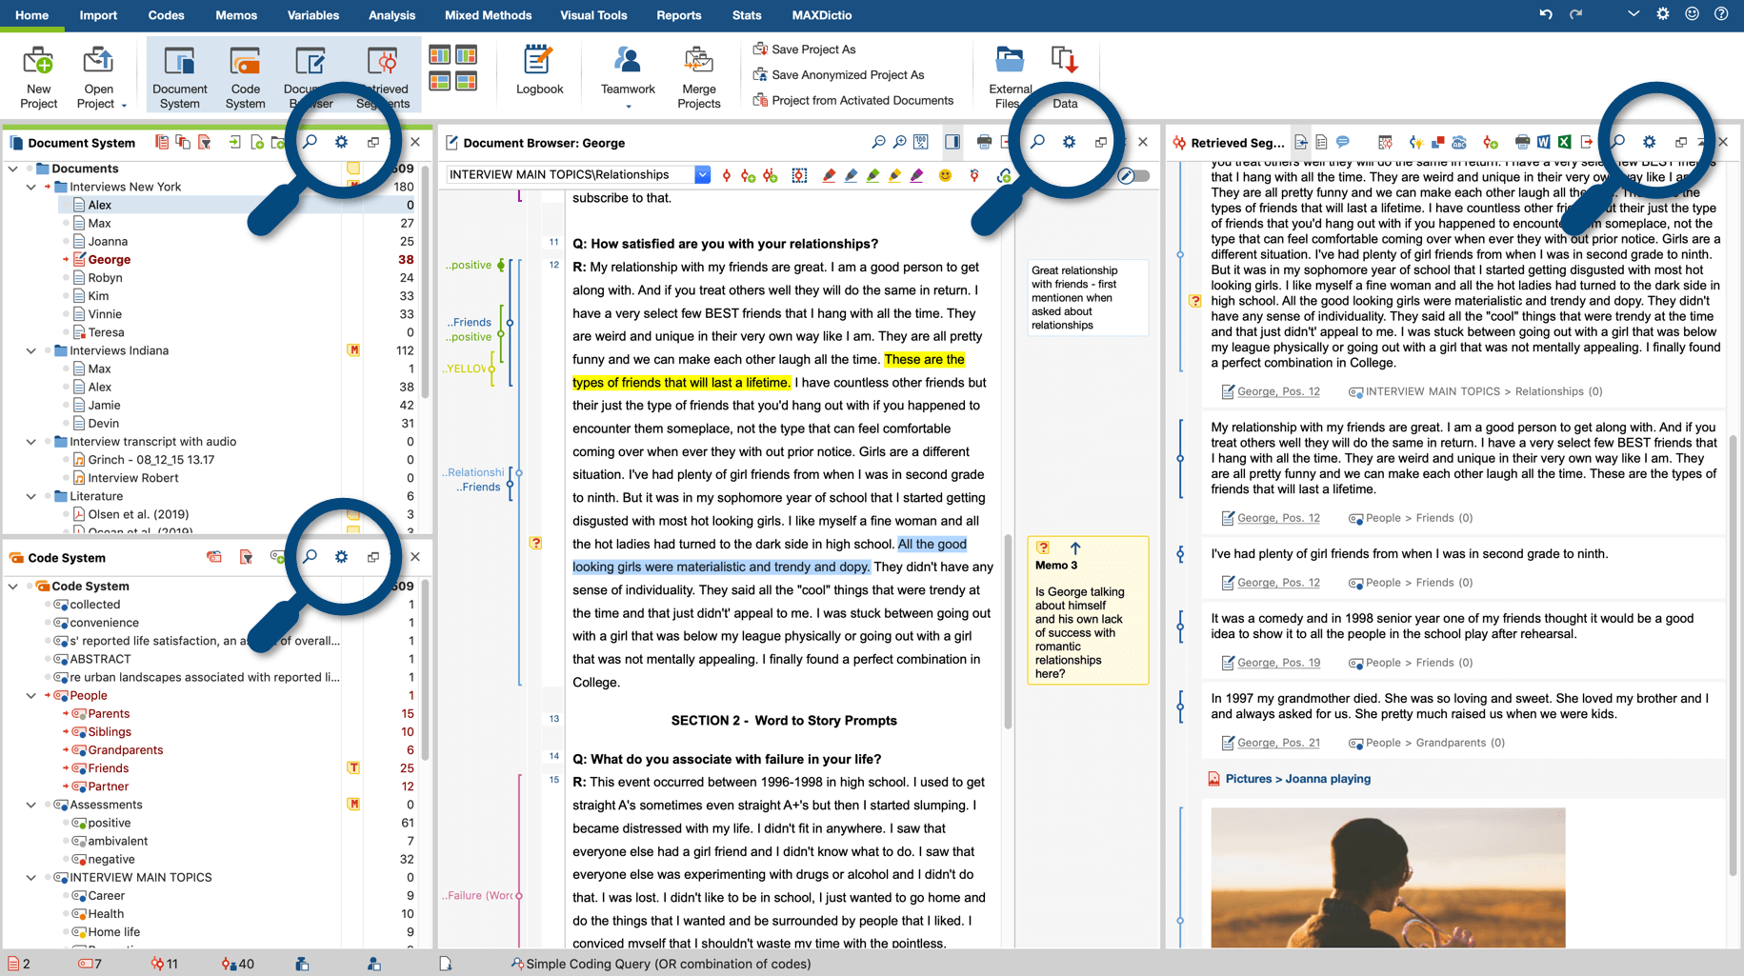The height and width of the screenshot is (976, 1744).
Task: Collapse Interview transcript with audio folder
Action: click(x=31, y=442)
